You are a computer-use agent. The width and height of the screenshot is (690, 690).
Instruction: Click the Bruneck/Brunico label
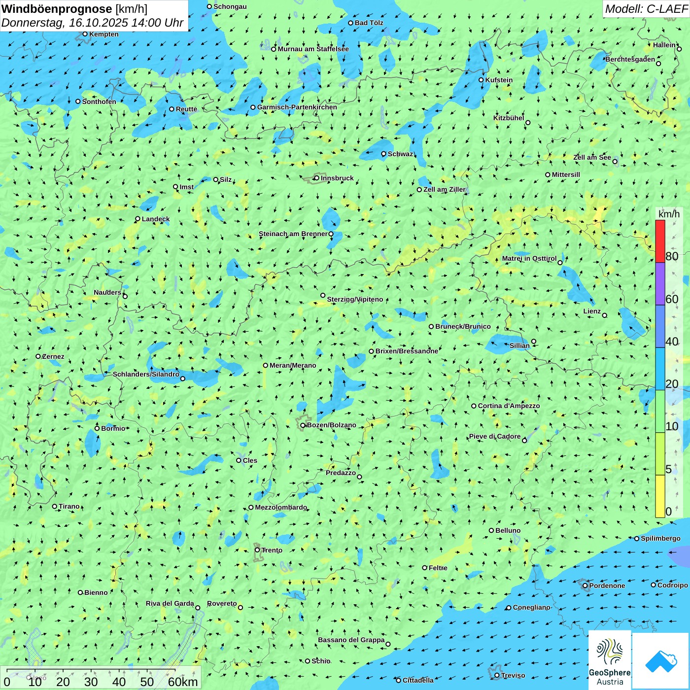coord(463,326)
